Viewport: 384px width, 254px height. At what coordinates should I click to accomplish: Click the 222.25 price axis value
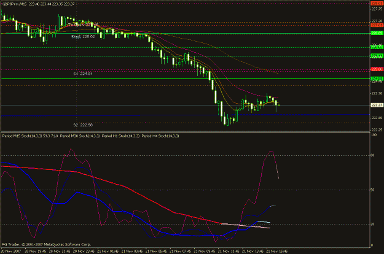coord(377,130)
